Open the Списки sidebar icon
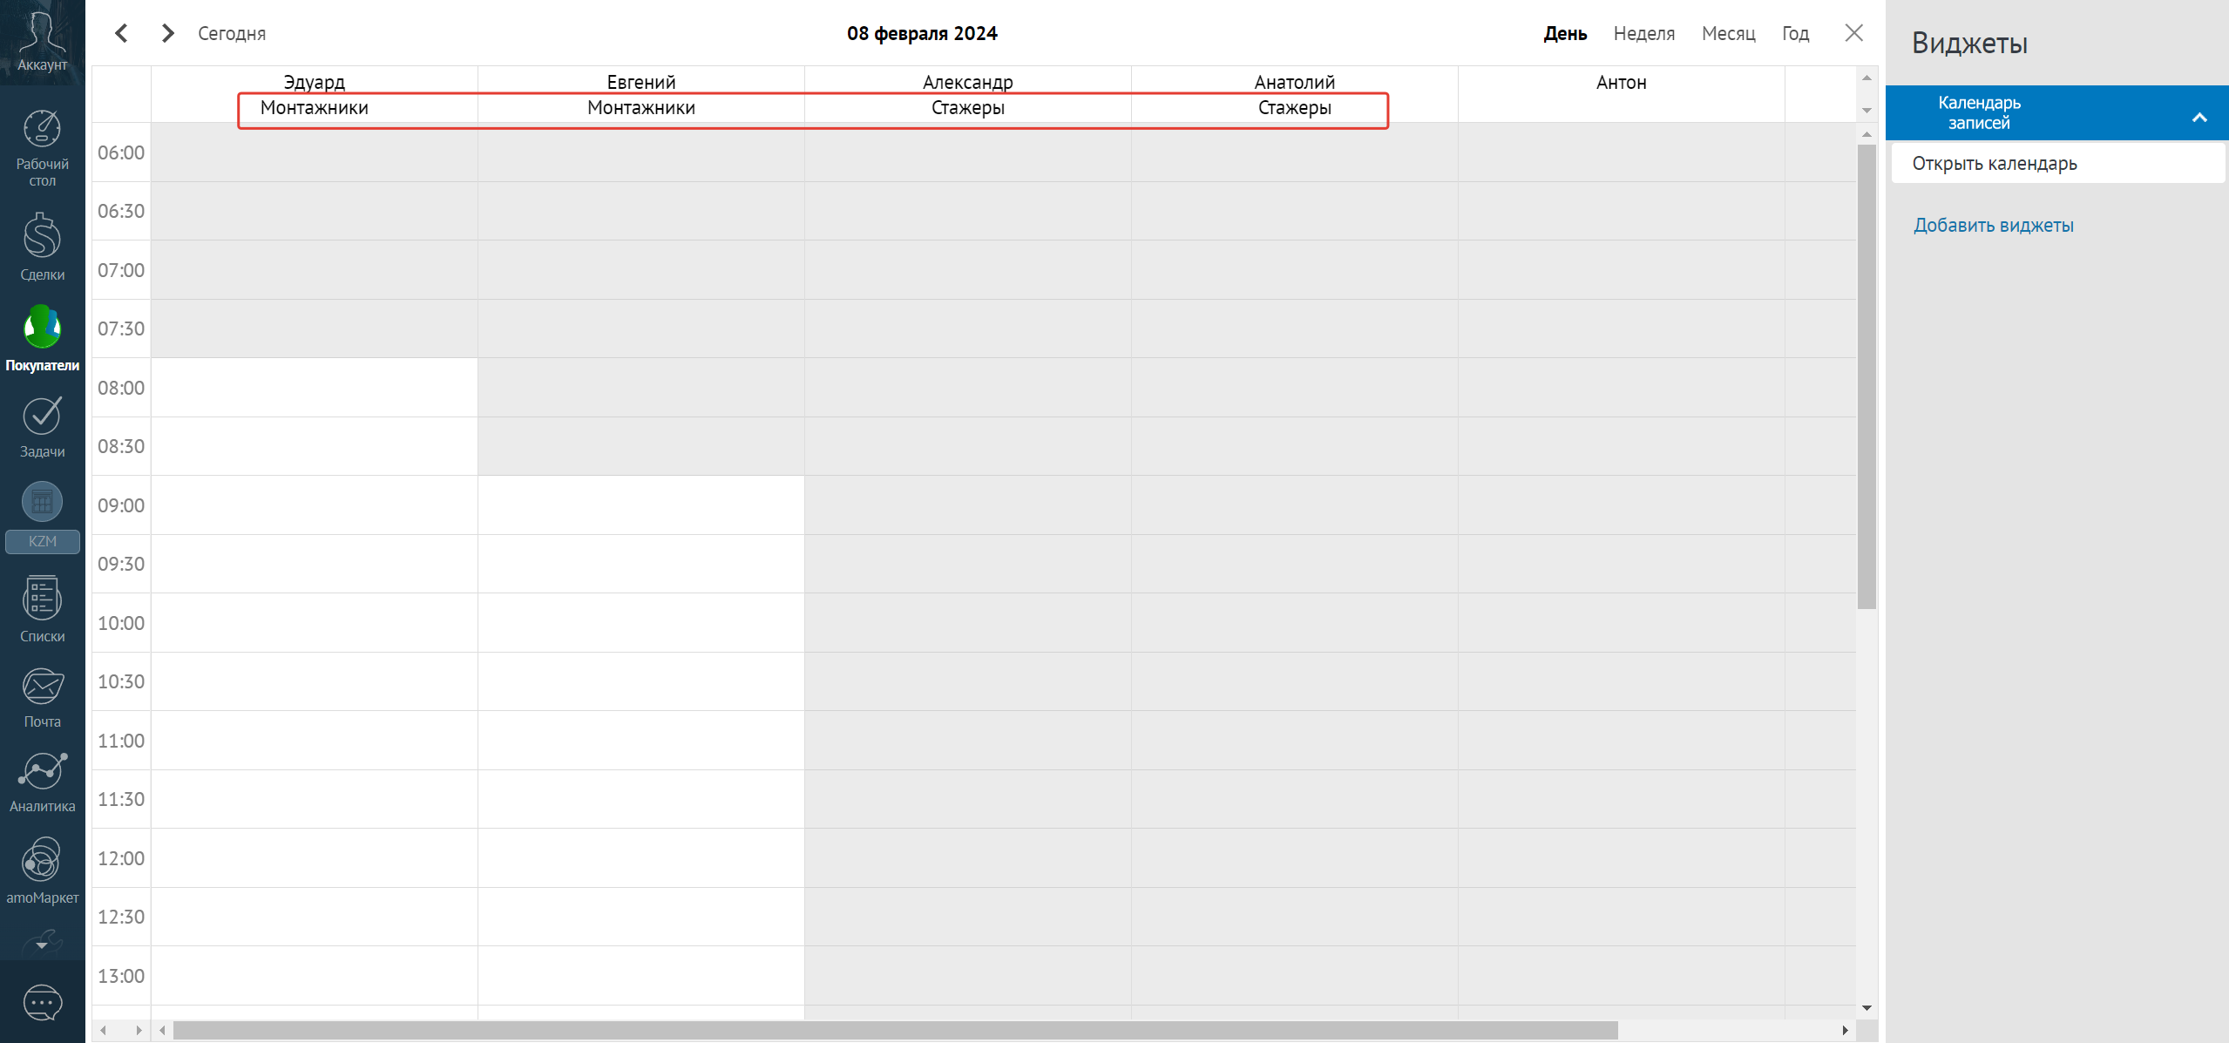The width and height of the screenshot is (2229, 1043). point(42,599)
